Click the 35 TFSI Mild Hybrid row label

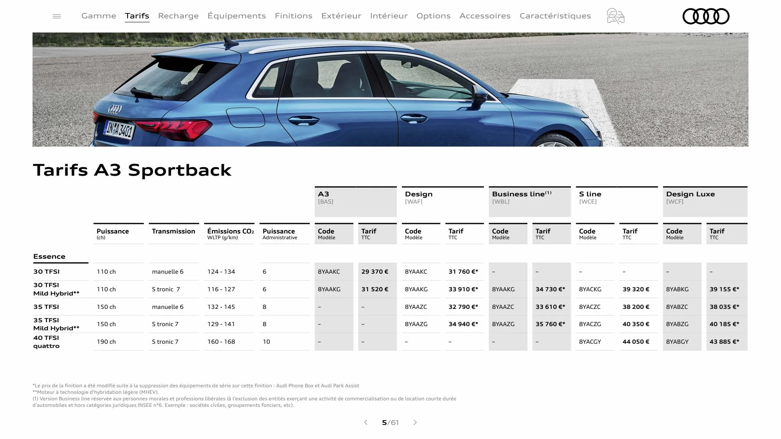(x=56, y=324)
